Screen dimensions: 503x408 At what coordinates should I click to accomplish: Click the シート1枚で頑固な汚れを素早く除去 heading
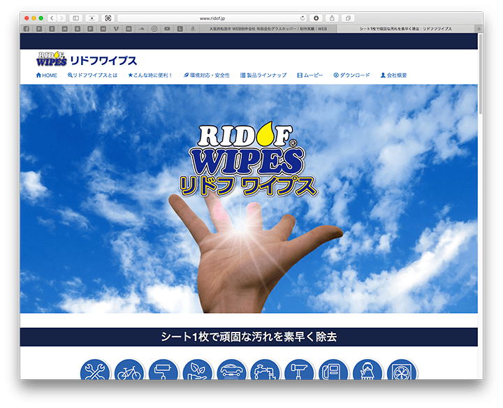click(249, 337)
